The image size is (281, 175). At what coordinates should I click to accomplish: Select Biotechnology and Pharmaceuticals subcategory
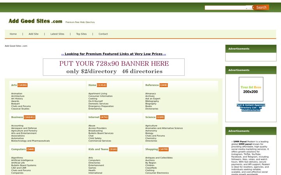[x=30, y=141]
